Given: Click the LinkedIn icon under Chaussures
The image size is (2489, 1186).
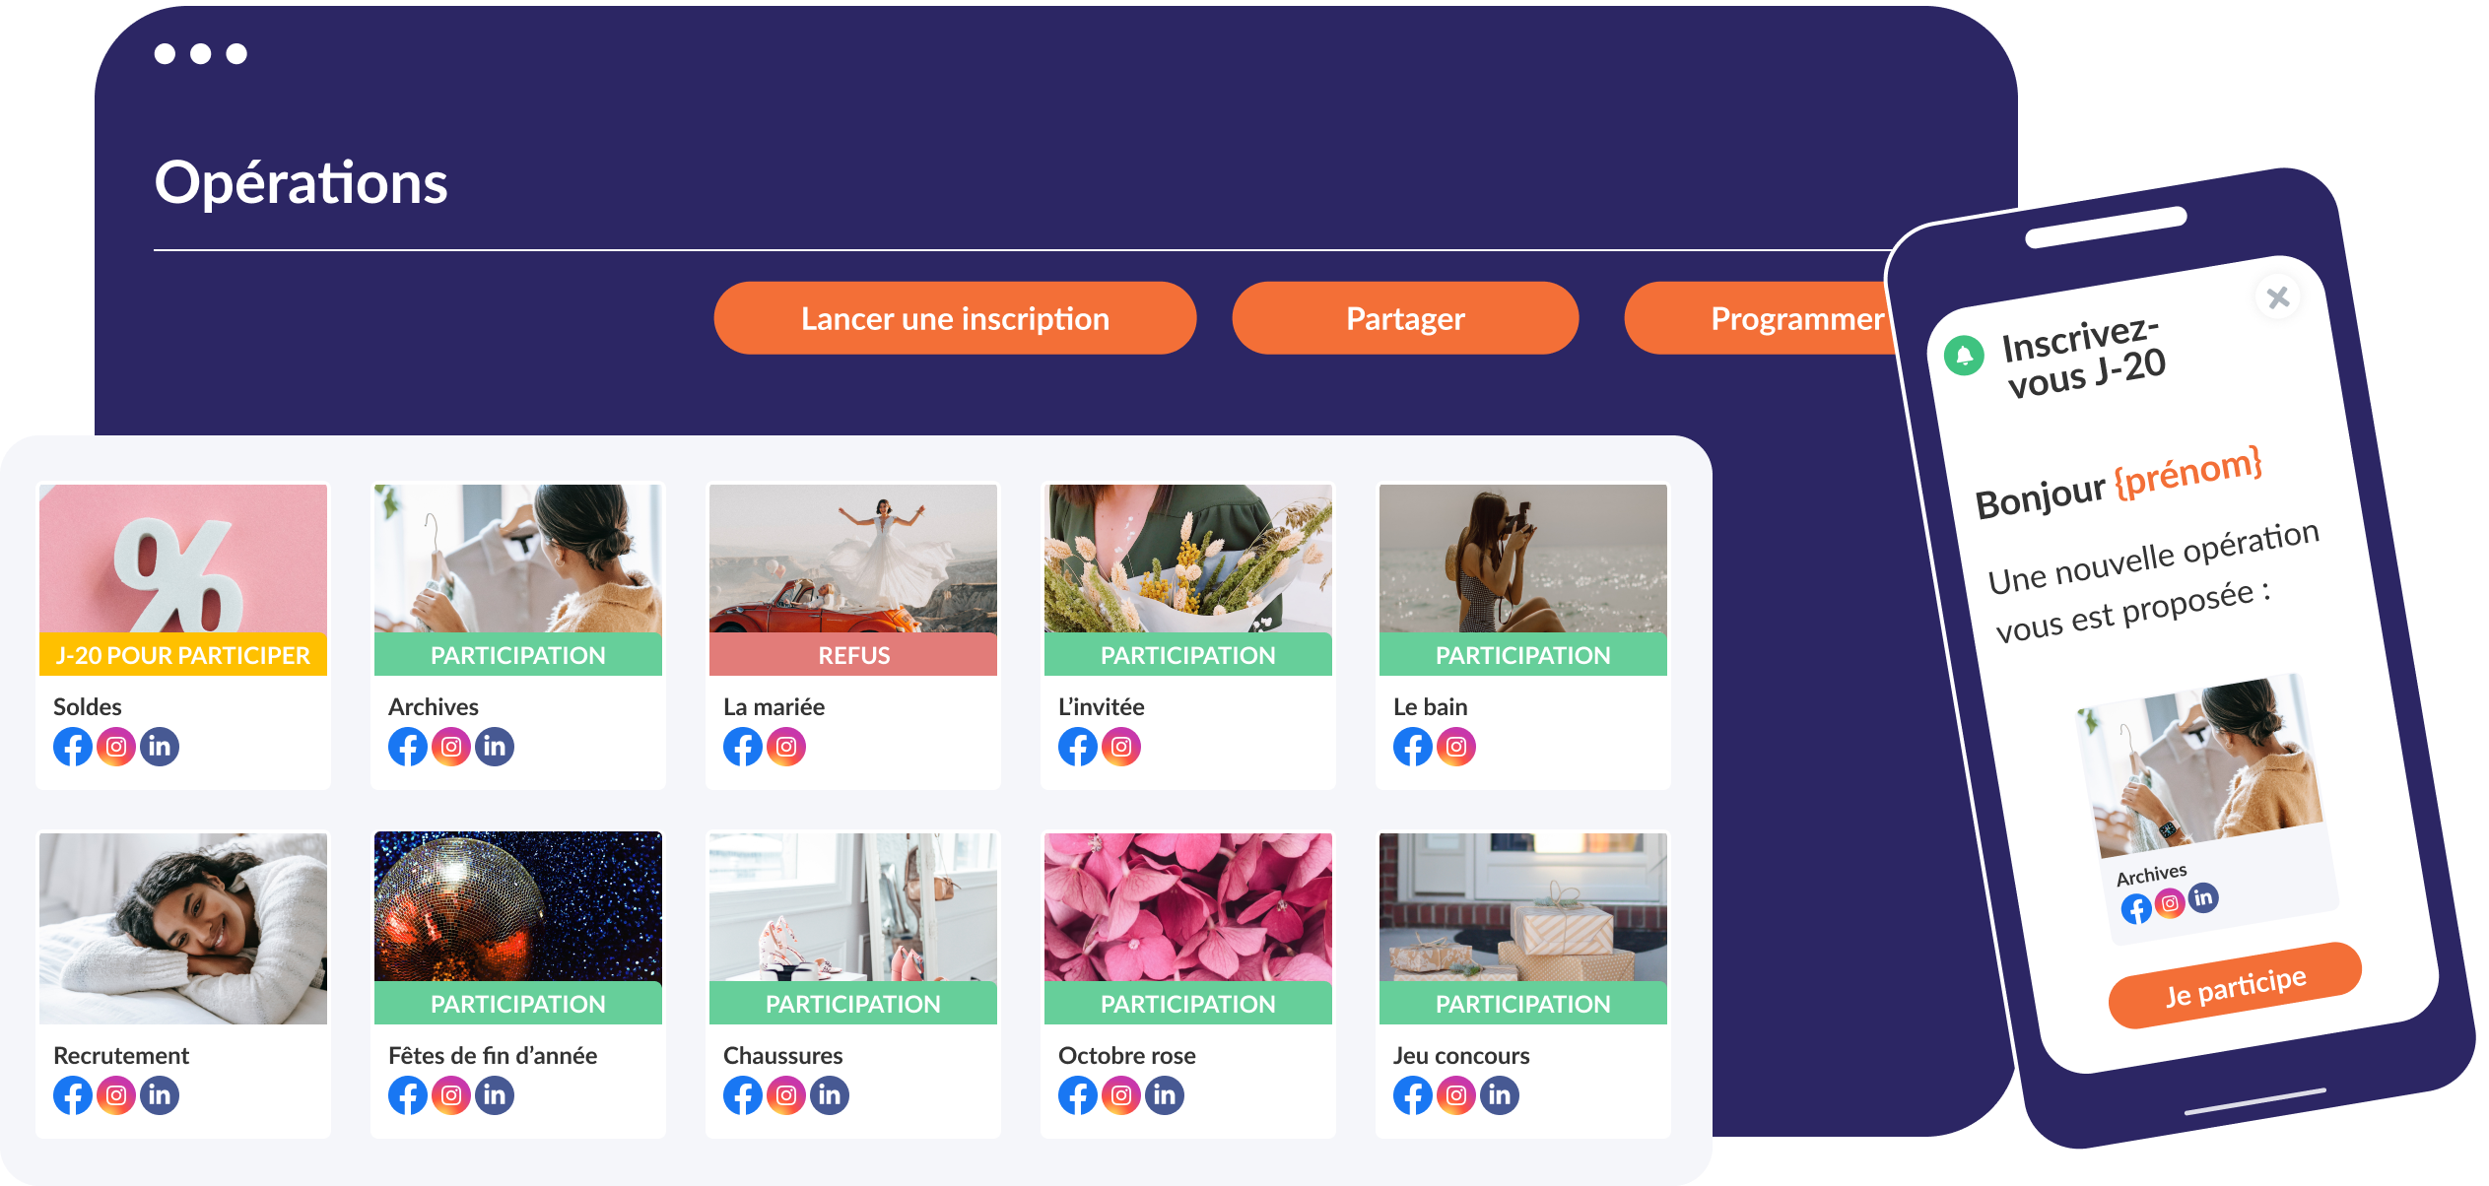Looking at the screenshot, I should (830, 1095).
